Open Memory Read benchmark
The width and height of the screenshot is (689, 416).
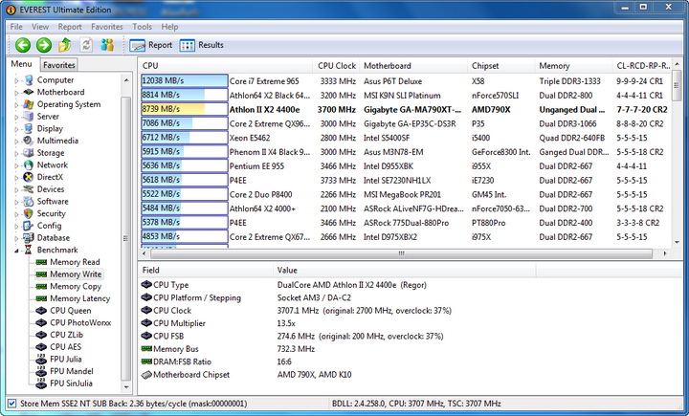pos(75,262)
